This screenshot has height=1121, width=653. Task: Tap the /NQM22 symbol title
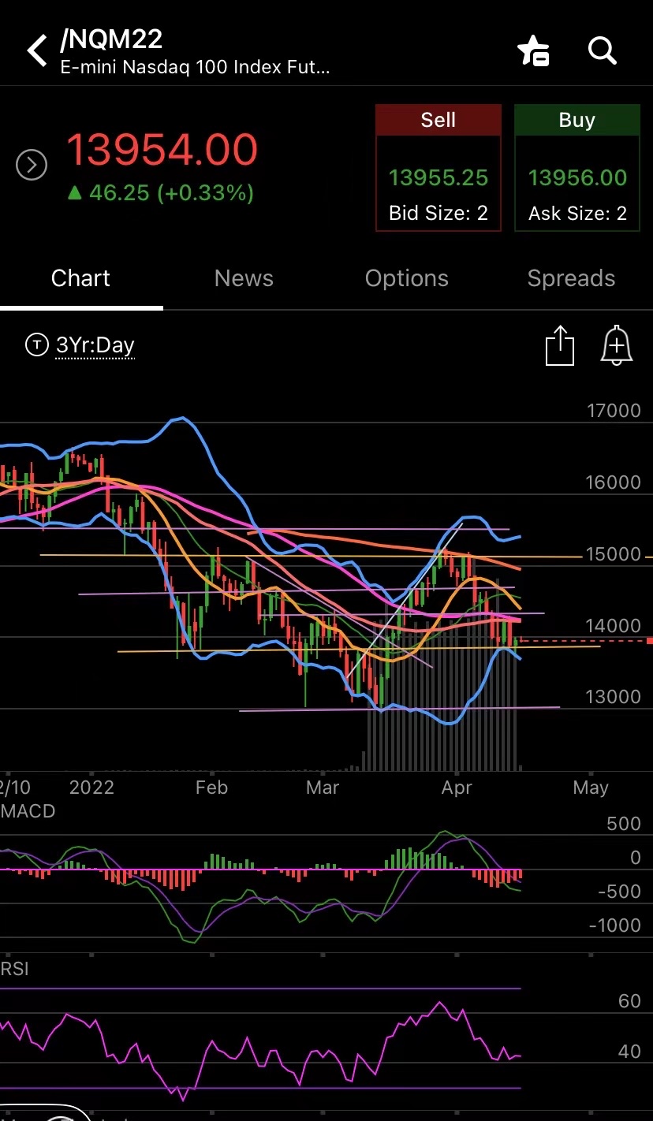(111, 39)
